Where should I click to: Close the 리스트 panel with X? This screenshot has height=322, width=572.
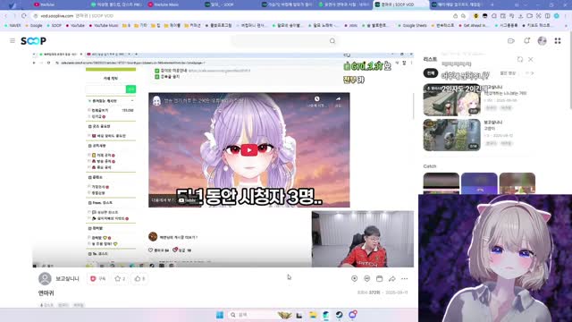point(530,59)
